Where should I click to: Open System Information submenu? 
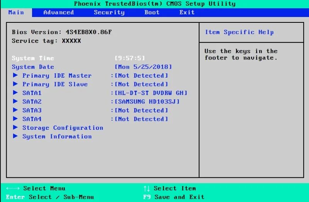coord(57,136)
